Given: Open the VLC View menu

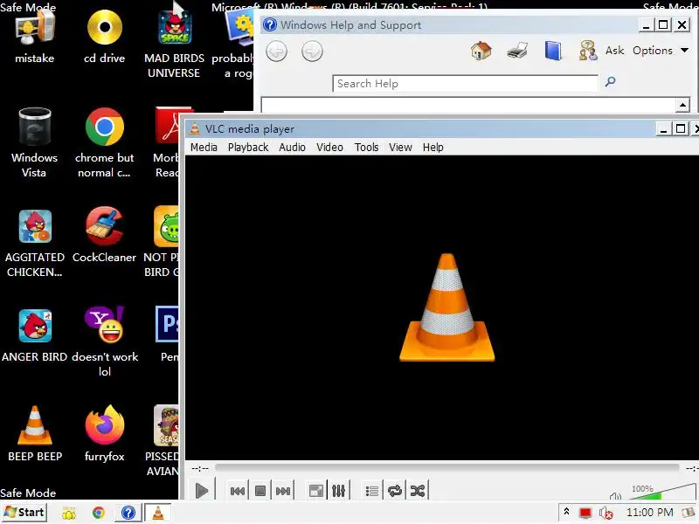Looking at the screenshot, I should (400, 148).
